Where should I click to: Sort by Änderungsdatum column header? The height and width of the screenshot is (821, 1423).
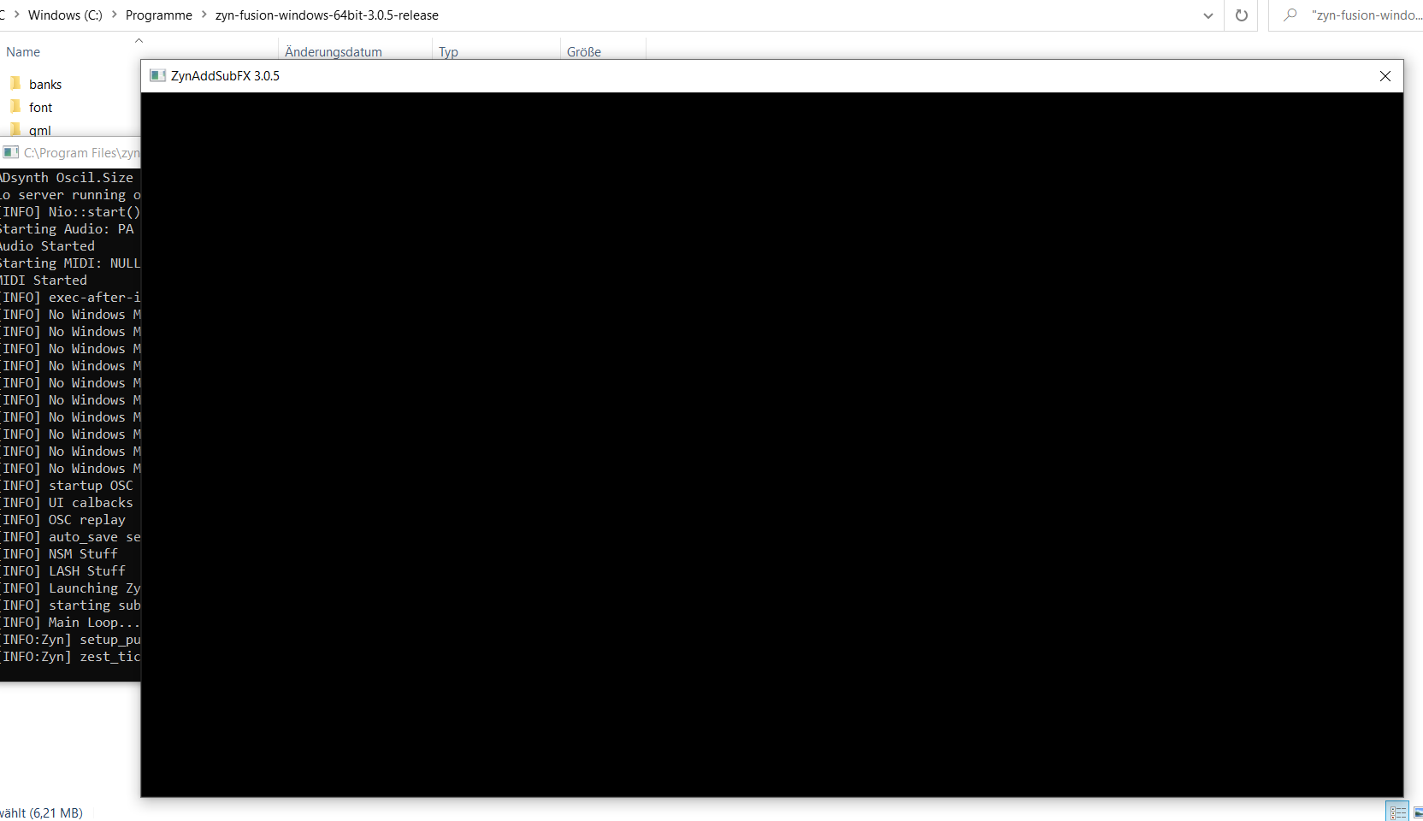point(334,52)
